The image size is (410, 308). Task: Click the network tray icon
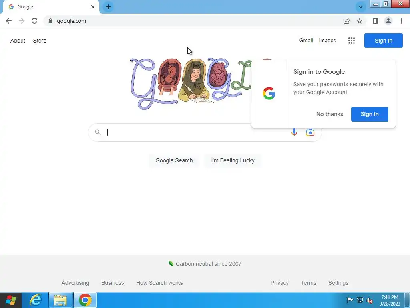[360, 300]
